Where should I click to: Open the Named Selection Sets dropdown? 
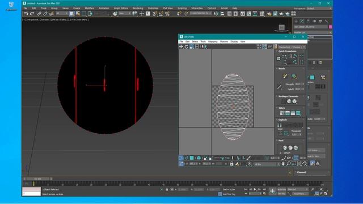pyautogui.click(x=200, y=14)
